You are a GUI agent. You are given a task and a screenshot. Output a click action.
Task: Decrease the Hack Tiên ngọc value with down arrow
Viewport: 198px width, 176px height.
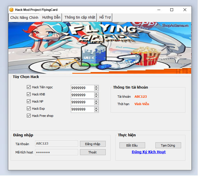(x=96, y=89)
